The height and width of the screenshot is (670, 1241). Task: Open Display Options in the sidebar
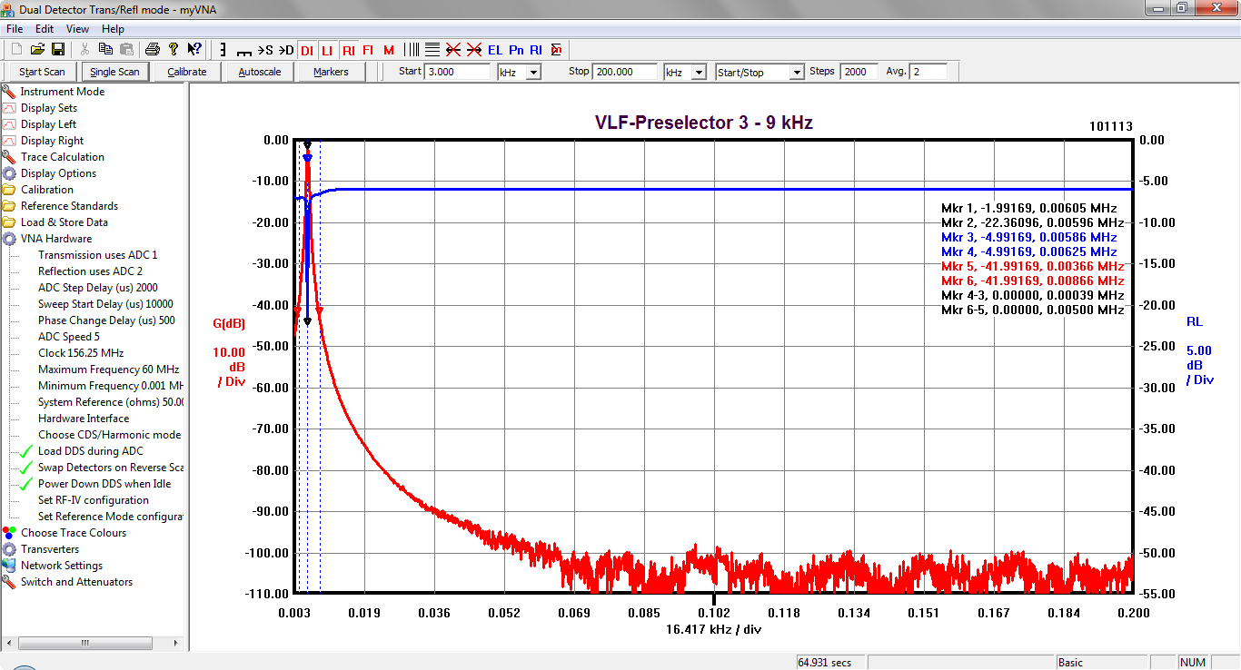coord(59,173)
